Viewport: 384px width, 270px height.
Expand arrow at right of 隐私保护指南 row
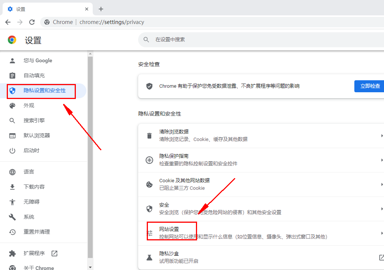tap(382, 160)
